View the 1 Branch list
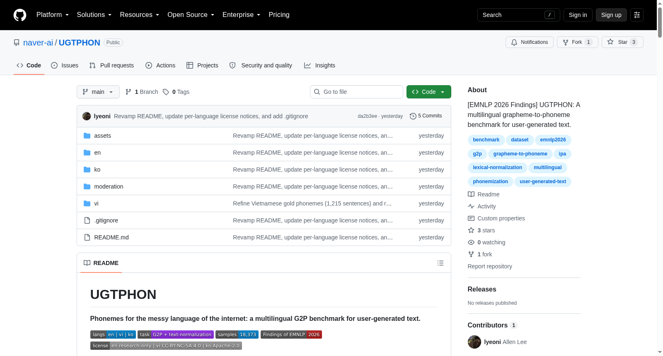The image size is (663, 356). pos(142,92)
